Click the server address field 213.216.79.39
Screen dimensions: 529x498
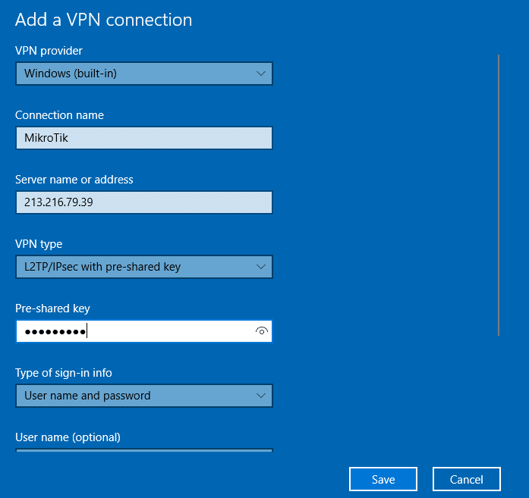click(143, 202)
